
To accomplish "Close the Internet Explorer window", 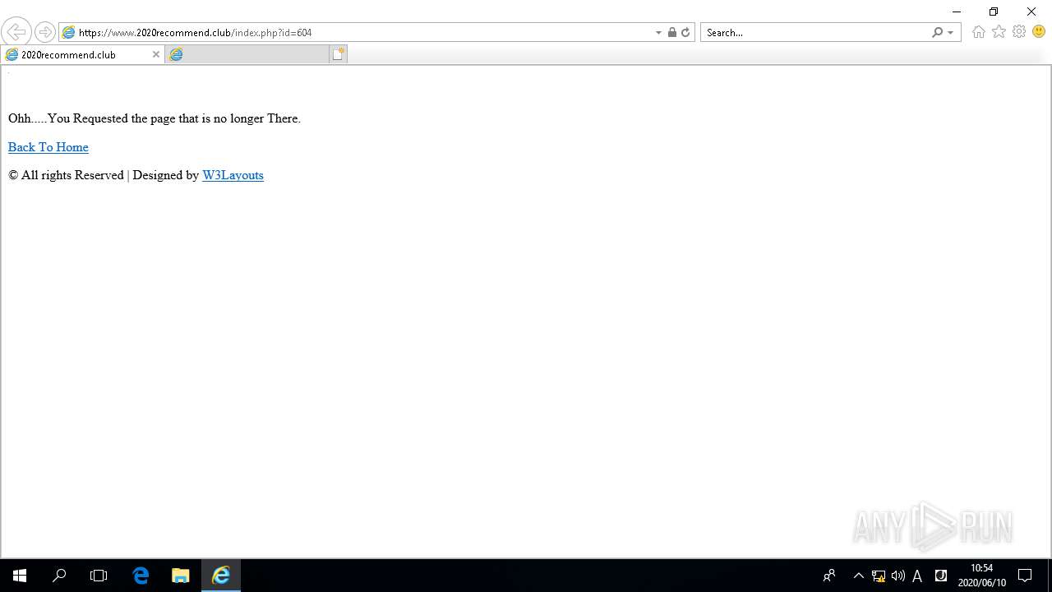I will [1031, 12].
